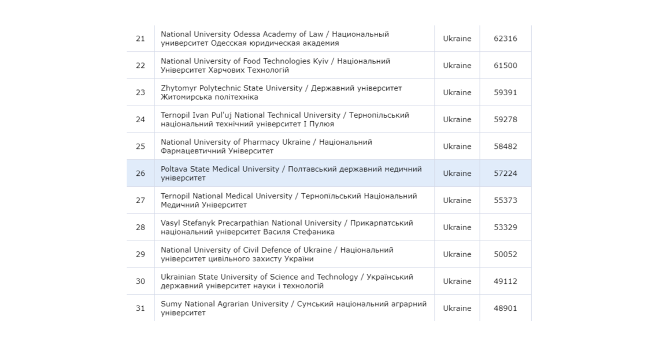Select Ukrainian State University of Science and Technology

(x=287, y=281)
